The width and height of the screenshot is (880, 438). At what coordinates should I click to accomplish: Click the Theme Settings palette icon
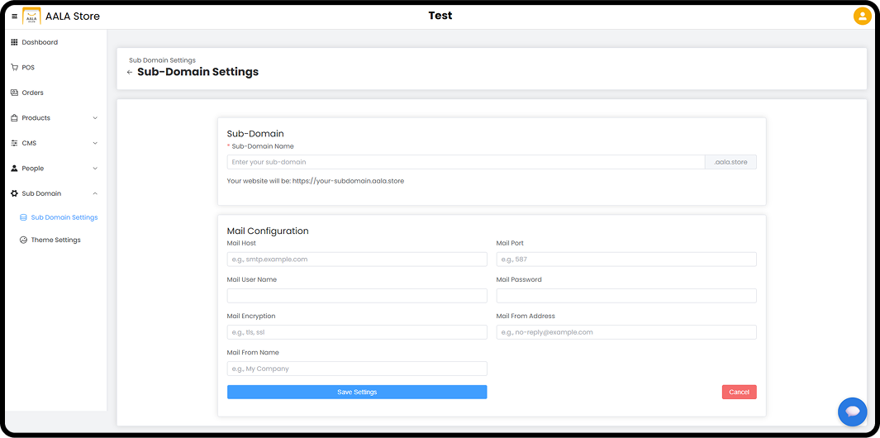[x=23, y=240]
